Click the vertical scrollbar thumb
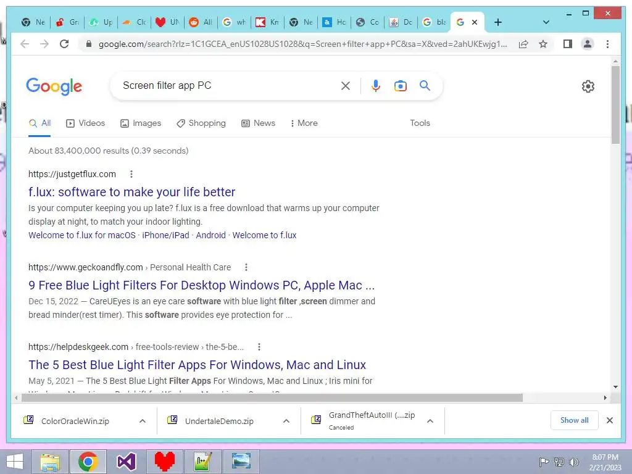Screen dimensions: 632x474 click(615, 105)
